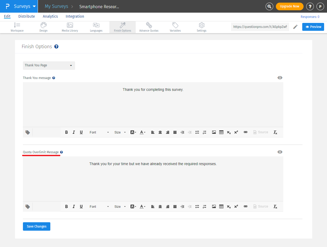Click help icon beside Thank You message
The image size is (327, 247).
pyautogui.click(x=54, y=78)
